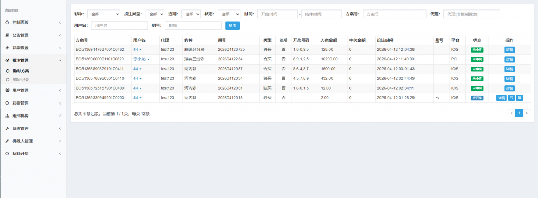Click the 方案金额 column header
The width and height of the screenshot is (538, 198).
(x=329, y=40)
